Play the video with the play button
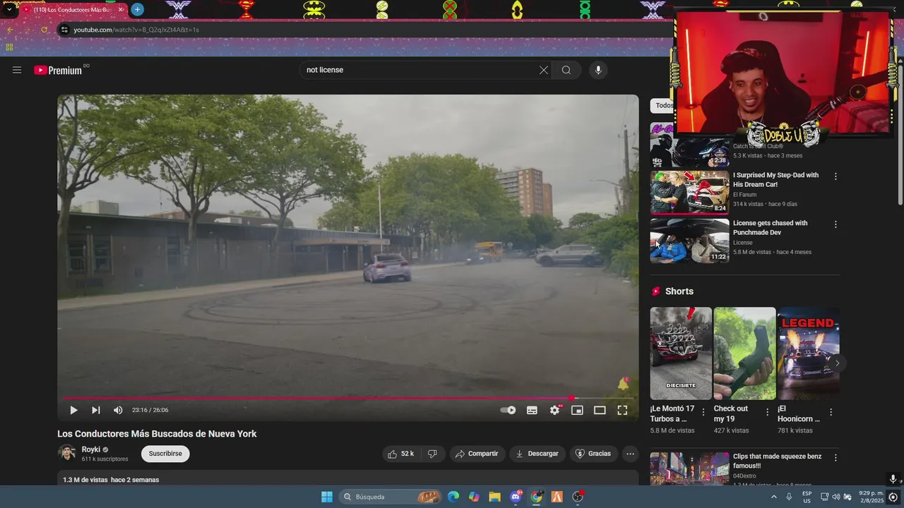This screenshot has width=904, height=508. [x=73, y=410]
